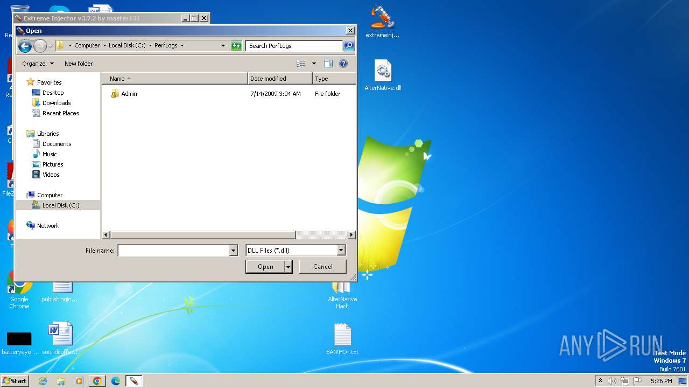
Task: Select the ВАЖНО!.txt desktop file
Action: pyautogui.click(x=342, y=339)
